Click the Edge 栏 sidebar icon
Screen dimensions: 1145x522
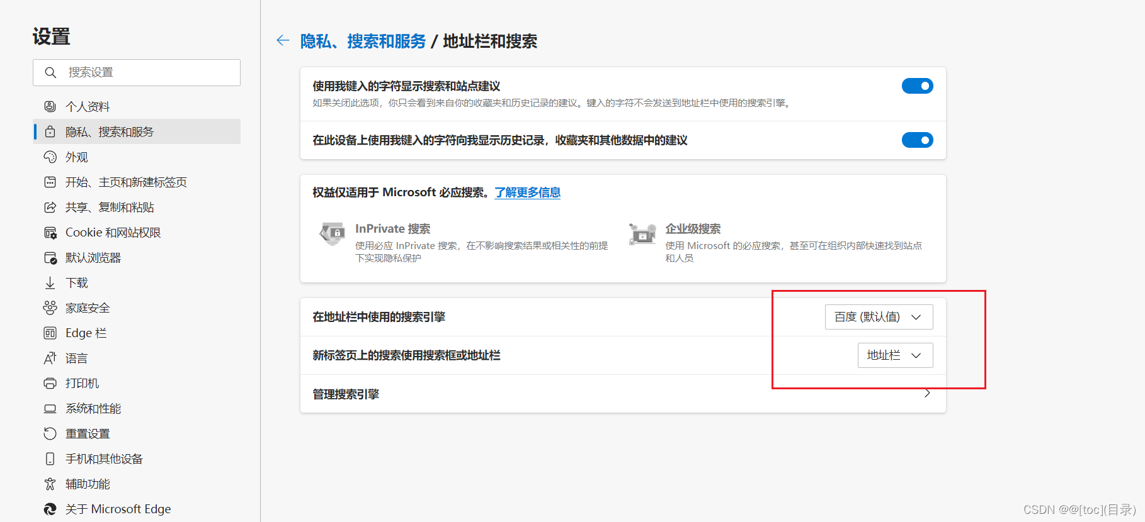point(50,333)
